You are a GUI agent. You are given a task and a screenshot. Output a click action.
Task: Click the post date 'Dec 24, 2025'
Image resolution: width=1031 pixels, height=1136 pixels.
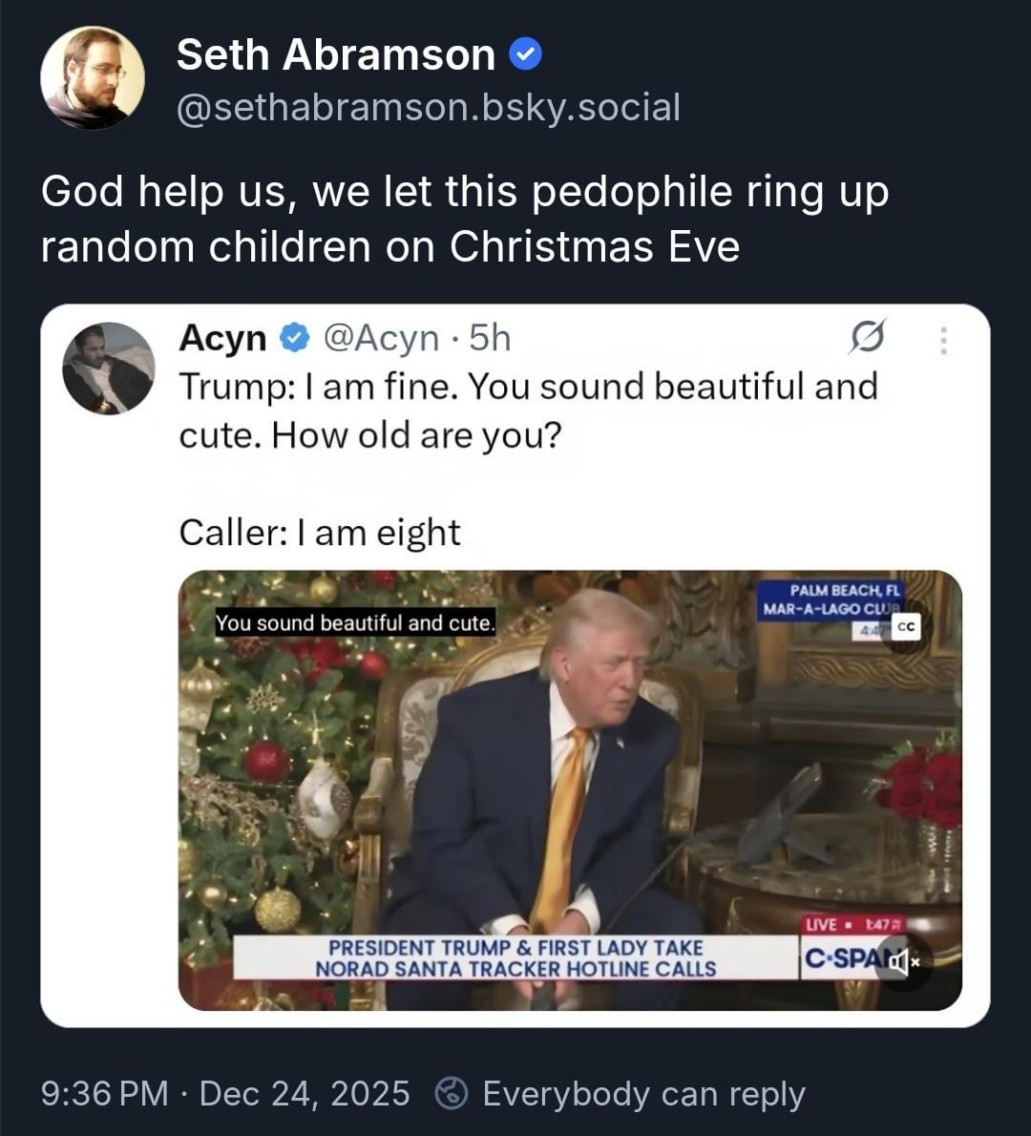click(x=305, y=1093)
